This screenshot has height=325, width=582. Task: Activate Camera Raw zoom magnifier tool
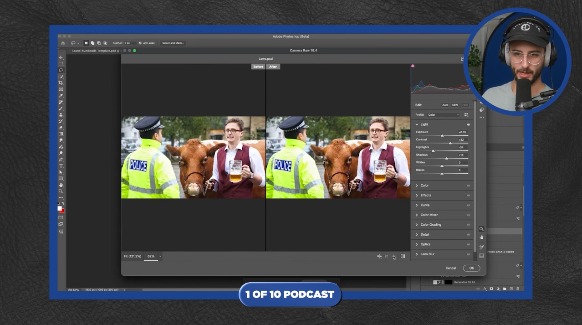[x=481, y=229]
